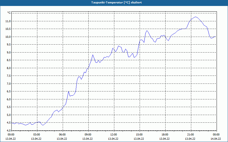The image size is (228, 142).
Task: Select the 6,5 y-axis label
Action: pyautogui.click(x=9, y=91)
